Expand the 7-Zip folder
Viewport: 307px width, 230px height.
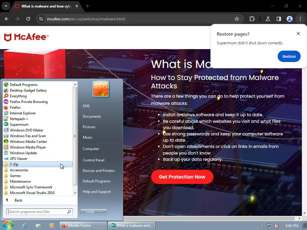(x=38, y=164)
